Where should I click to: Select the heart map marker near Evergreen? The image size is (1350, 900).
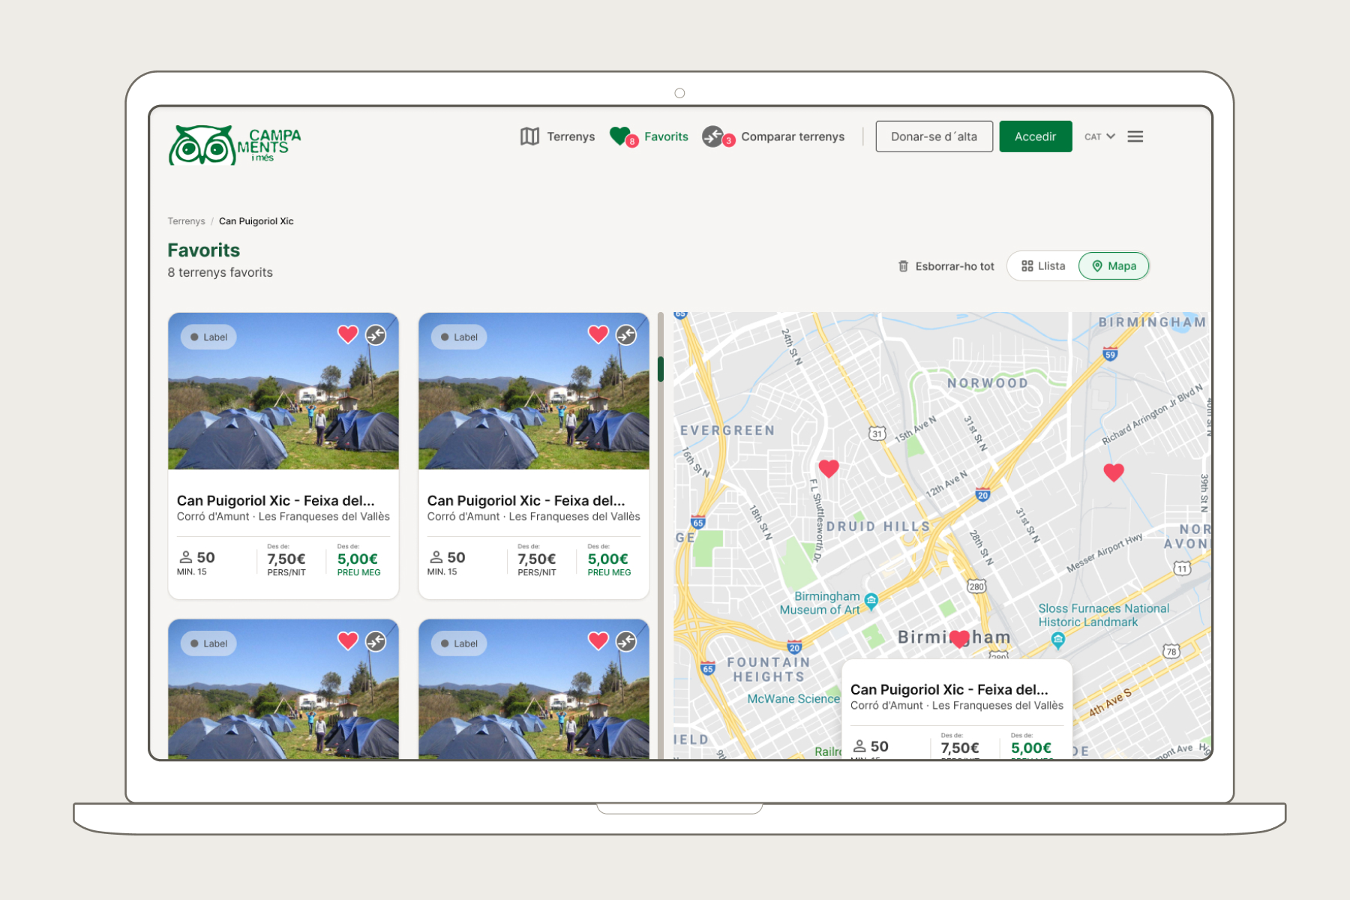point(829,469)
